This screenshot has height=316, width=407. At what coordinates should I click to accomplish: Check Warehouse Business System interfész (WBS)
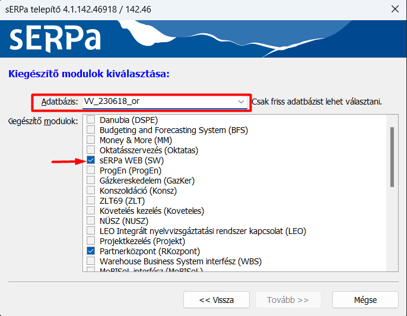pyautogui.click(x=91, y=261)
